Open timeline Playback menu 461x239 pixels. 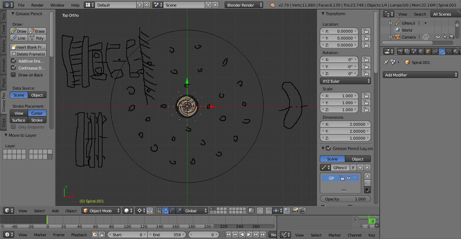point(79,234)
